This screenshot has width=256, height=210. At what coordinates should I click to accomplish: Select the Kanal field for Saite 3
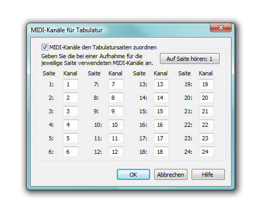tap(71, 111)
